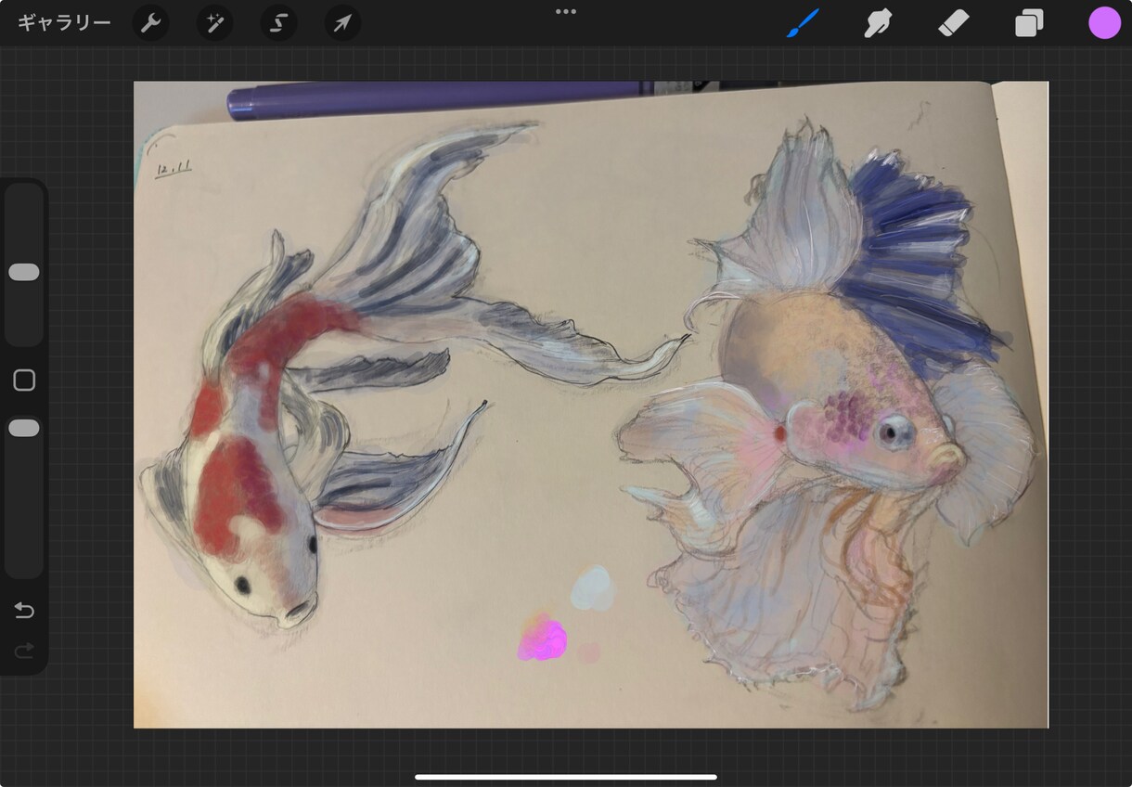
Task: Tap the home indicator bar
Action: [566, 777]
